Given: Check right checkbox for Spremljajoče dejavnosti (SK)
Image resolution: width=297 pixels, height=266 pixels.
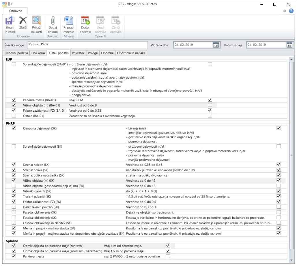Looking at the screenshot, I should tap(279, 146).
